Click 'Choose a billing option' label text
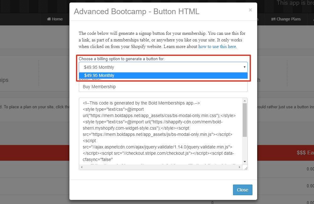This screenshot has height=204, width=314. tap(122, 59)
